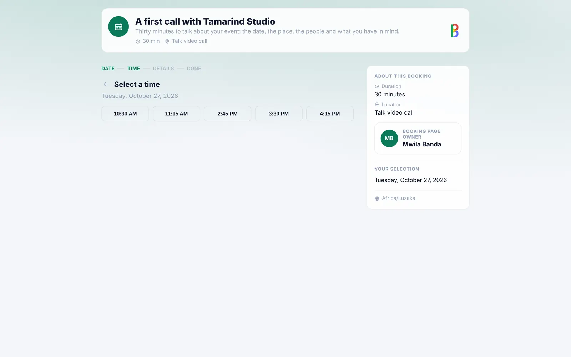This screenshot has width=571, height=357.
Task: Click the green calendar icon in header
Action: pyautogui.click(x=118, y=27)
